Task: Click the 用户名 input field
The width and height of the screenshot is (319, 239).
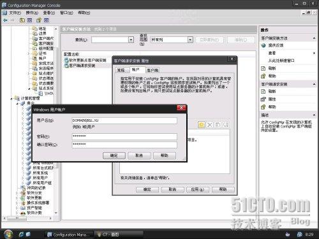Action: point(124,120)
